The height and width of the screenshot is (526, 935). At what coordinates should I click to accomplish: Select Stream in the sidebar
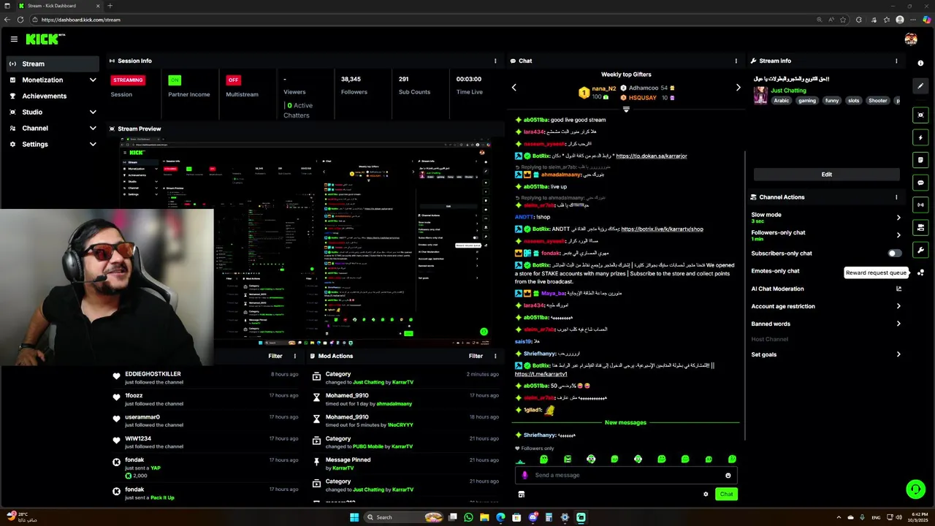53,64
